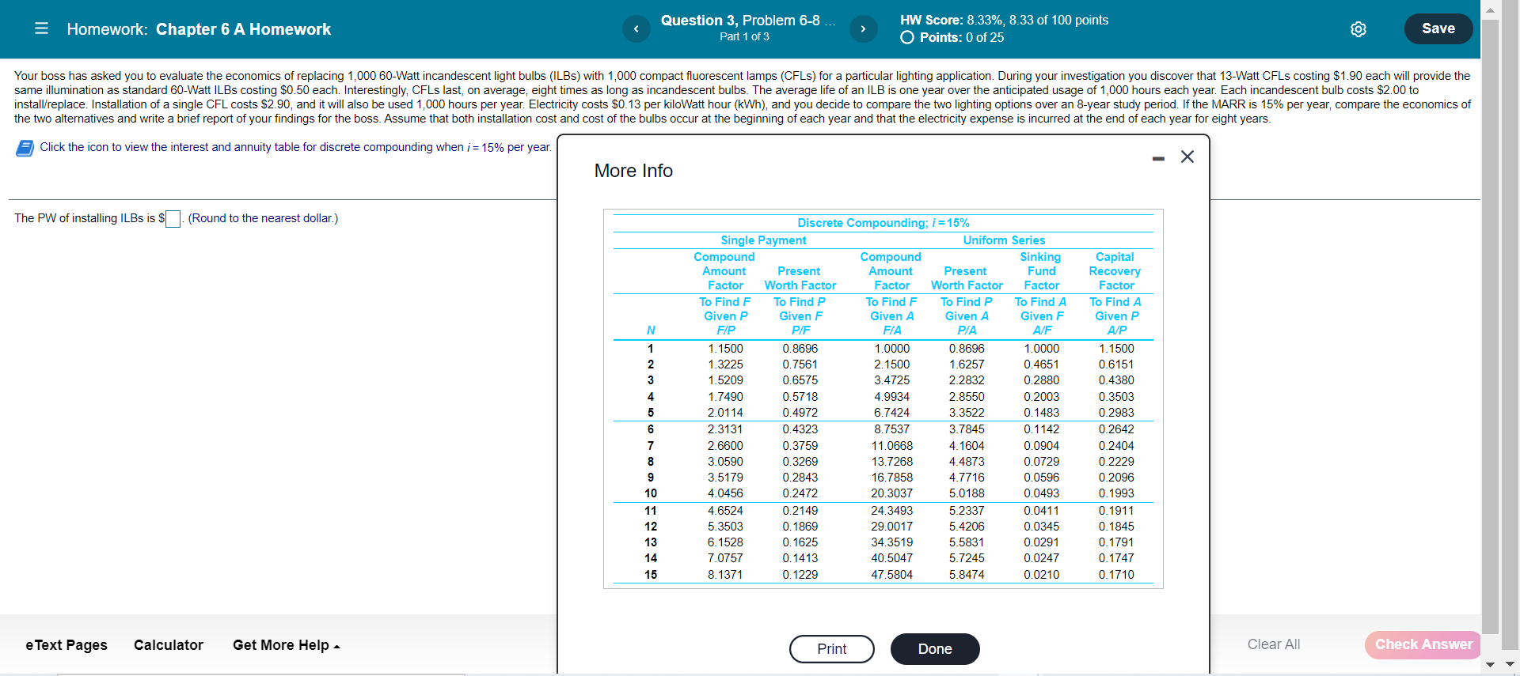The height and width of the screenshot is (676, 1520).
Task: Open the hamburger navigation menu
Action: click(x=42, y=28)
